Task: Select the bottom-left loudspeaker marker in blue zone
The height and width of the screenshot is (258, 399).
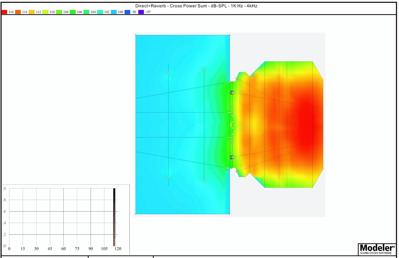Action: coord(168,177)
